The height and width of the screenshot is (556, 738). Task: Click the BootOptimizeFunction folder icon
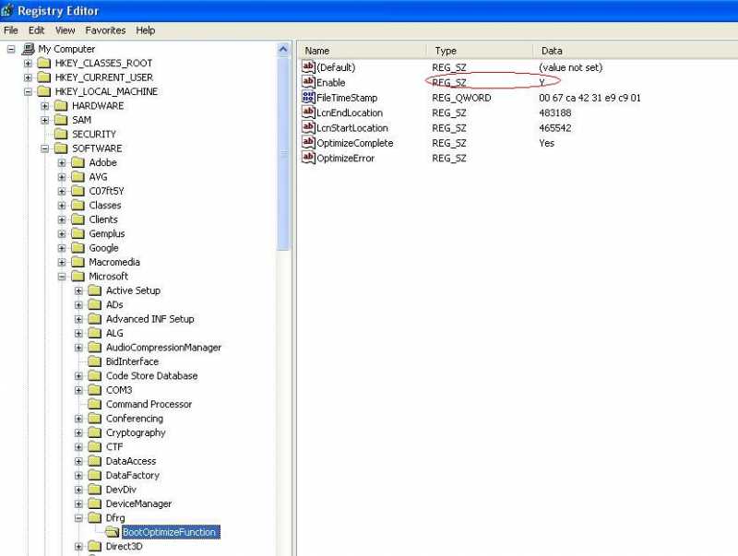click(112, 532)
